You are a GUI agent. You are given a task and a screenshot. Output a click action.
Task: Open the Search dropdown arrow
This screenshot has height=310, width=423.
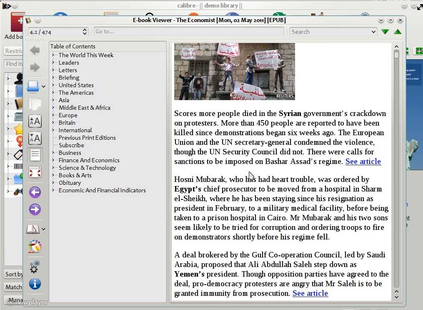coord(373,32)
